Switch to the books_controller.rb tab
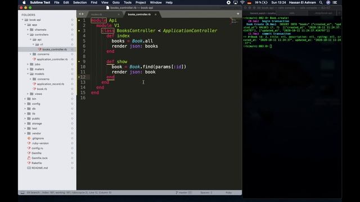Viewport: 360px width, 202px height. pos(139,14)
